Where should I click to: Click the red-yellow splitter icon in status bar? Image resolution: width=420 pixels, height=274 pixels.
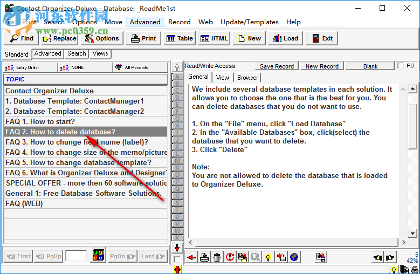point(177,270)
